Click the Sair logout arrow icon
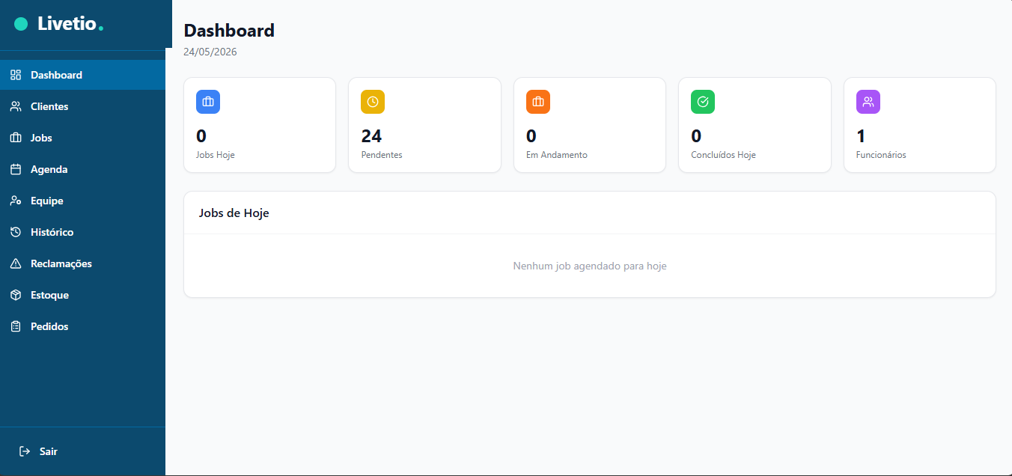 click(25, 451)
